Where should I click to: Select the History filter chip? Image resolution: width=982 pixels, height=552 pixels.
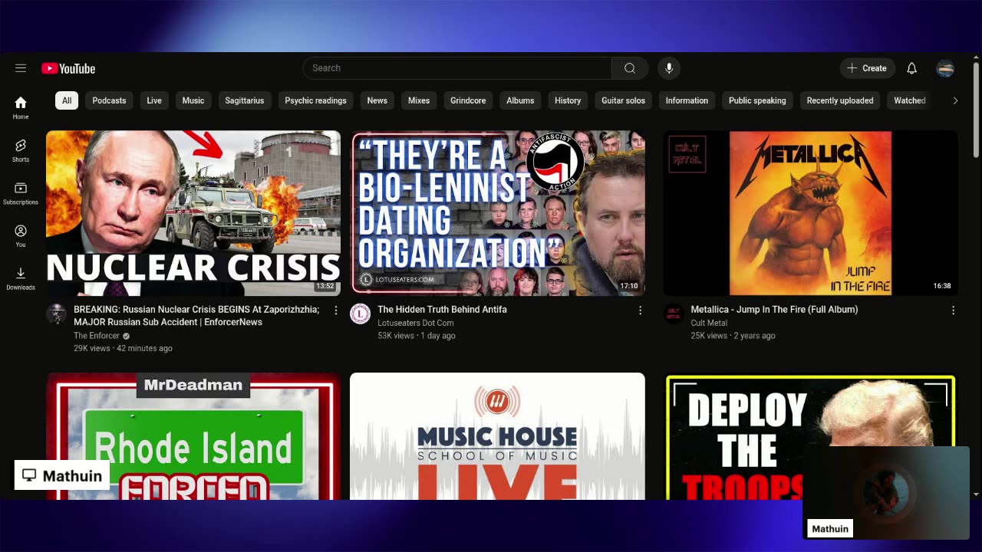(568, 100)
